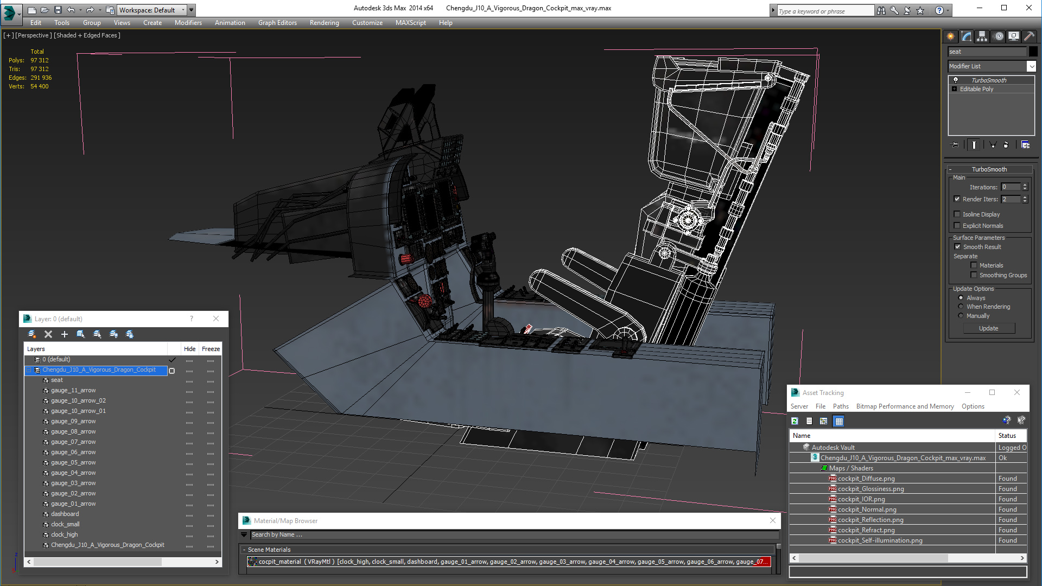
Task: Open the Hierarchy command panel tab
Action: (982, 36)
